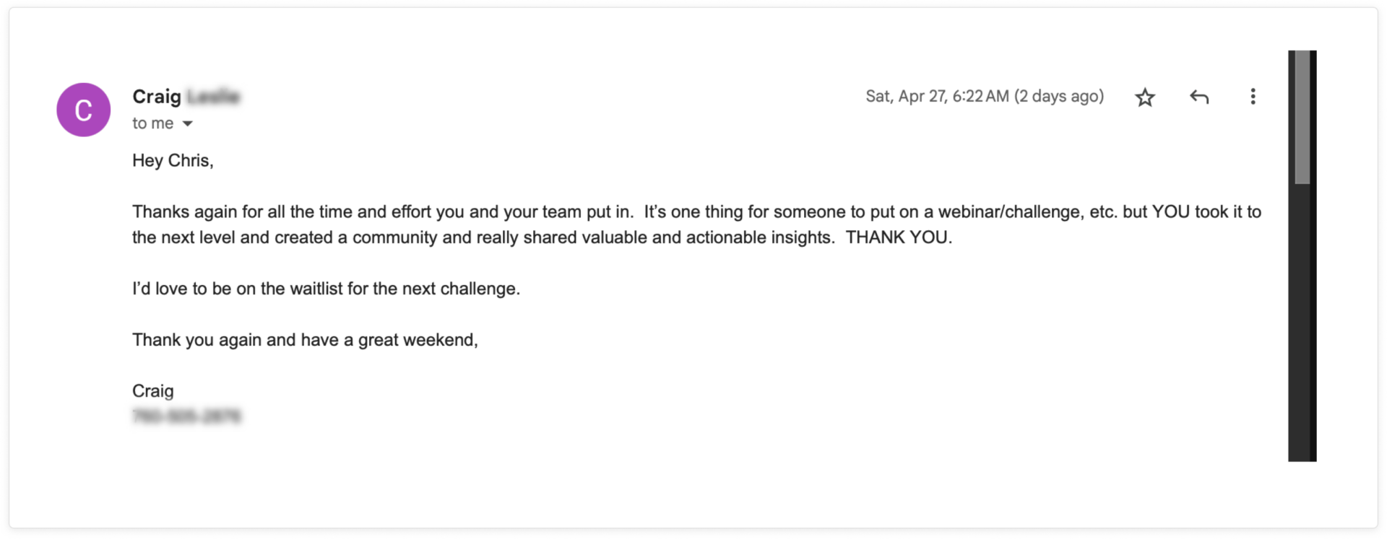
Task: Star this email from Craig
Action: click(1144, 97)
